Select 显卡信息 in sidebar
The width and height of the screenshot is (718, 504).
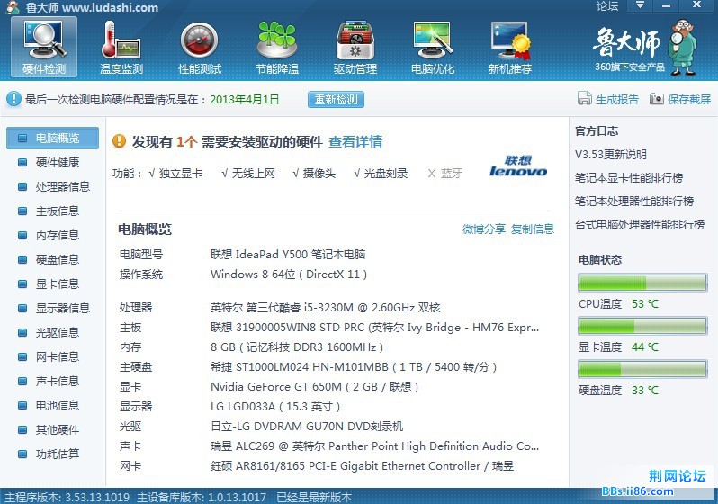coord(53,283)
